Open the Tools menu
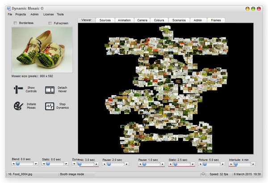This screenshot has height=183, width=268. pyautogui.click(x=60, y=14)
